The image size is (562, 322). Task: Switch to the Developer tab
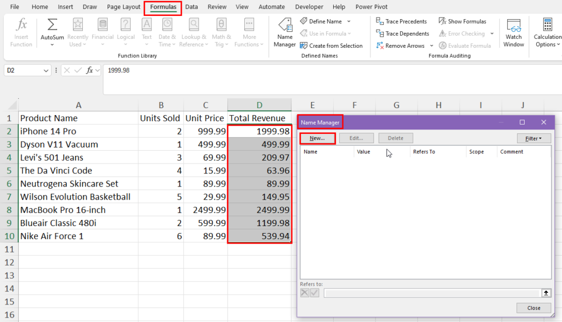click(309, 7)
